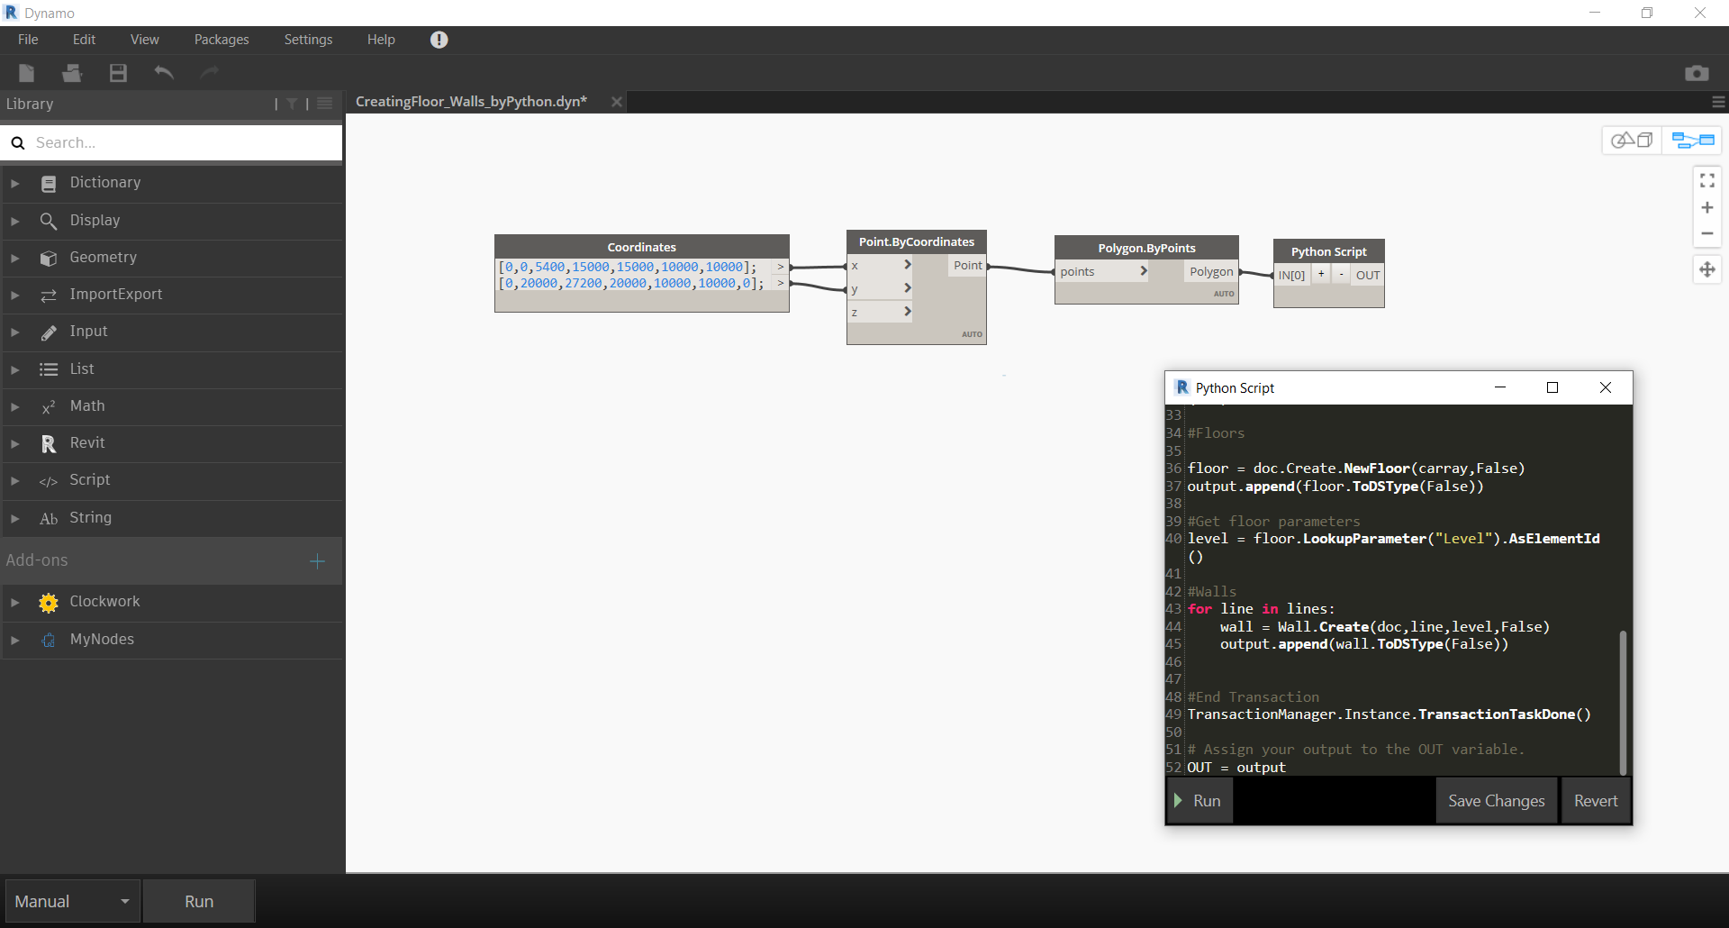Click the y input port chevron on Point.ByCoordinates
Viewport: 1729px width, 928px height.
[x=908, y=288]
